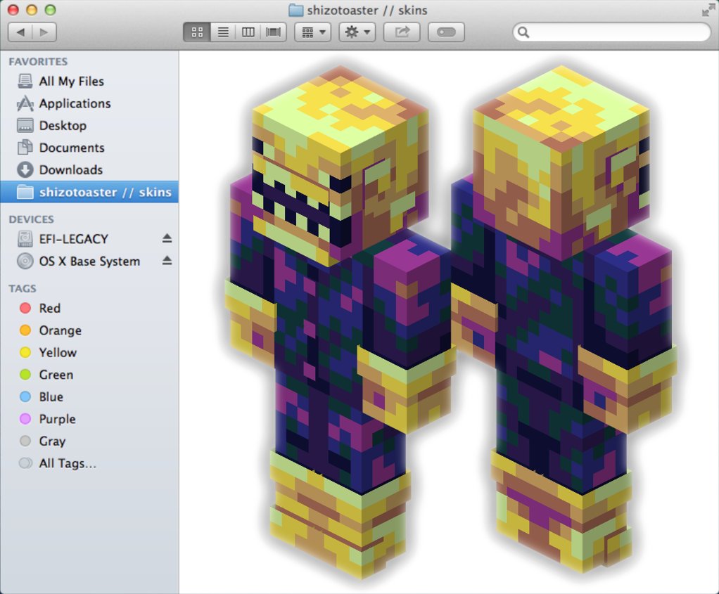This screenshot has height=594, width=719.
Task: Switch to Cover Flow view
Action: (x=273, y=32)
